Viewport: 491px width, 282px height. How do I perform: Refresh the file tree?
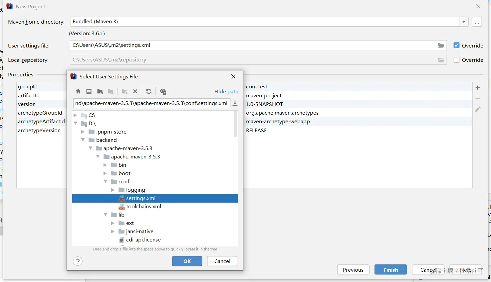149,92
